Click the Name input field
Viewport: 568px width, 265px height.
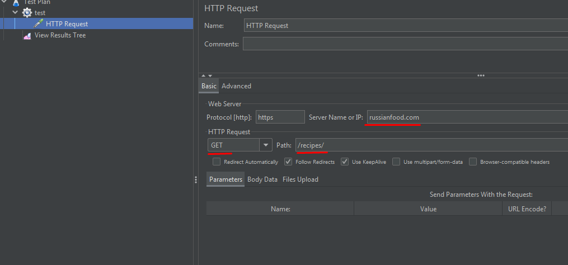406,26
